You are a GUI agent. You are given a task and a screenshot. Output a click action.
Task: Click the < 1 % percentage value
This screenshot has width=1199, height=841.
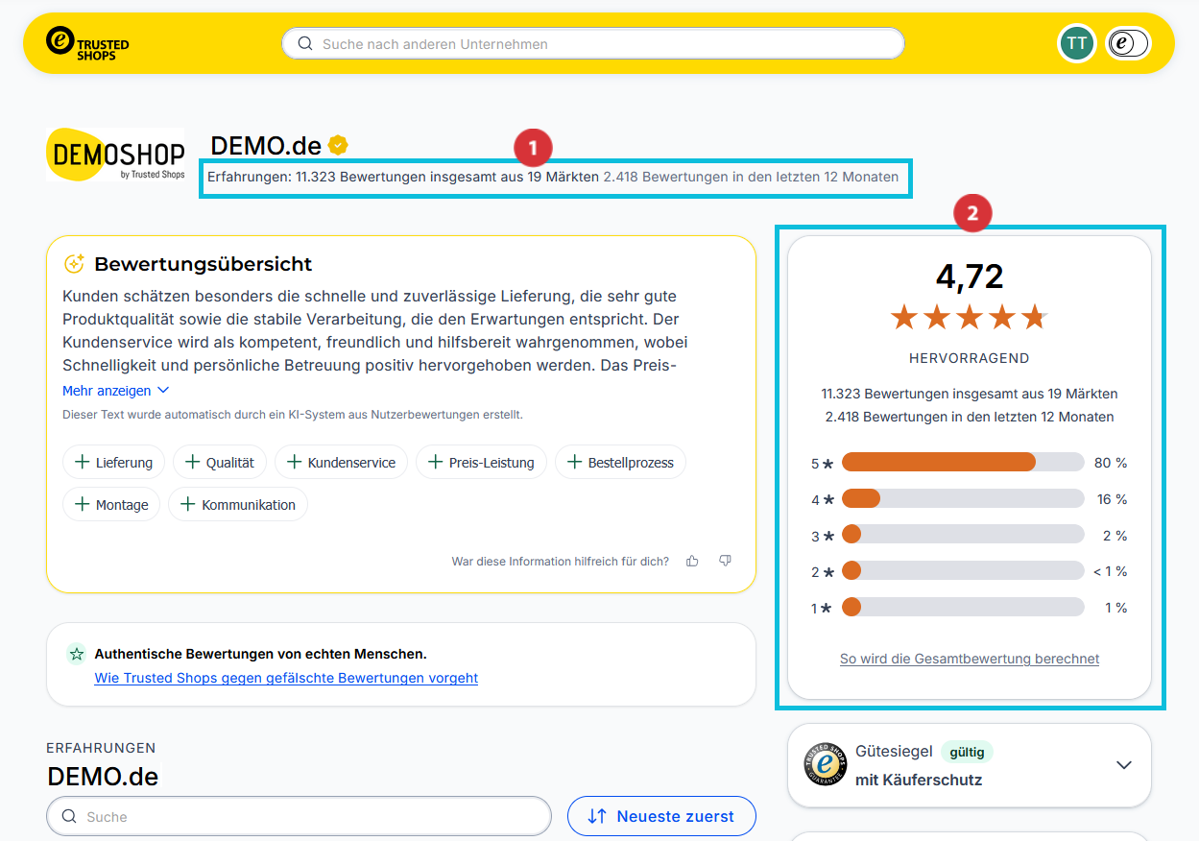(x=1110, y=571)
